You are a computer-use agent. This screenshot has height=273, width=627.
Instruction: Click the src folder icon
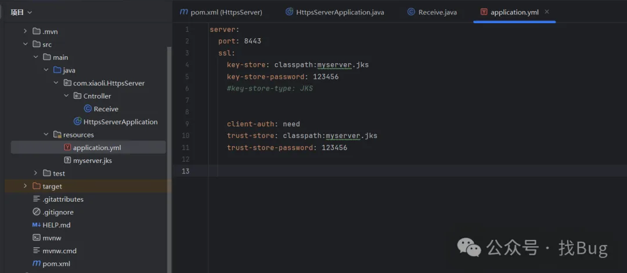(x=37, y=44)
